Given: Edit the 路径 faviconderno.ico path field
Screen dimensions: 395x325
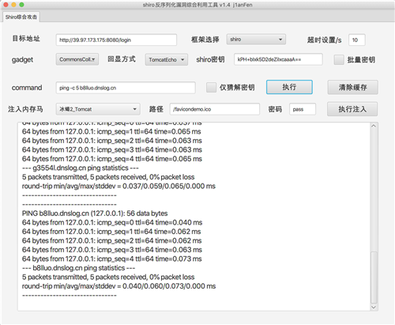Looking at the screenshot, I should click(215, 109).
